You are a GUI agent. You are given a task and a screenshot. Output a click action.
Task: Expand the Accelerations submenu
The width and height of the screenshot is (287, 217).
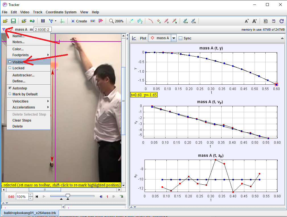click(x=28, y=107)
